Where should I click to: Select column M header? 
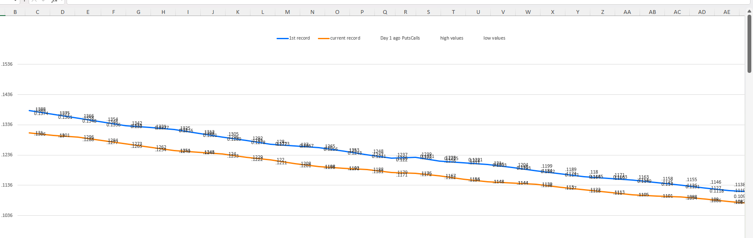(x=288, y=12)
